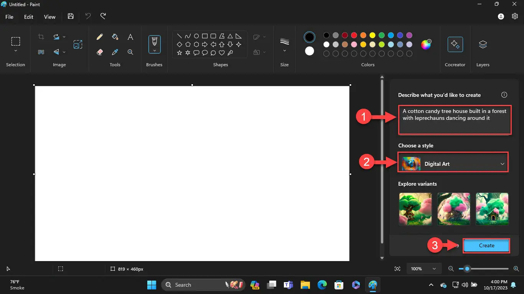The width and height of the screenshot is (524, 294).
Task: Pick the yellow palette color
Action: point(372,35)
